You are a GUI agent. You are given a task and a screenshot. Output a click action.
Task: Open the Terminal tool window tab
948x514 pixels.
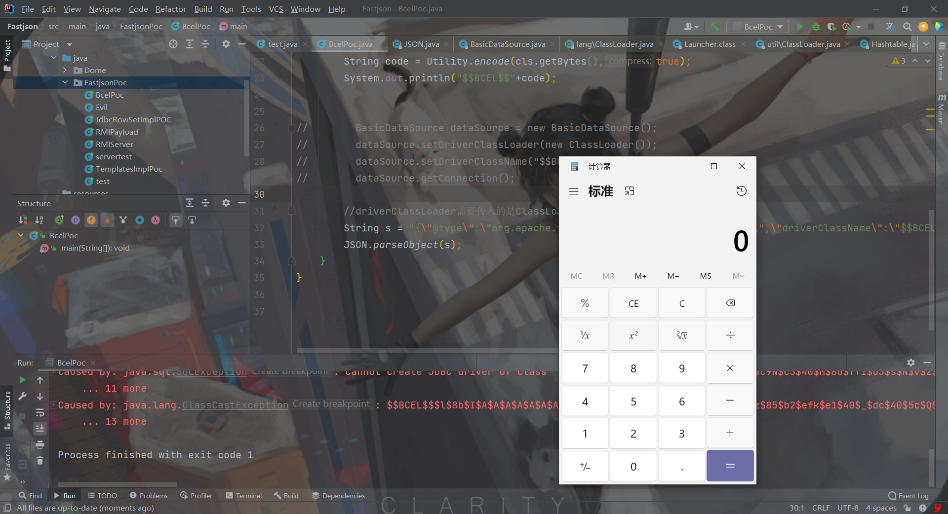(244, 495)
